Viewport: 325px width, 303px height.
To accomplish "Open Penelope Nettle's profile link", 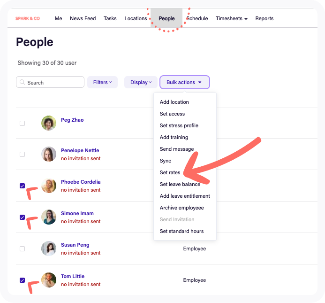I will click(80, 150).
